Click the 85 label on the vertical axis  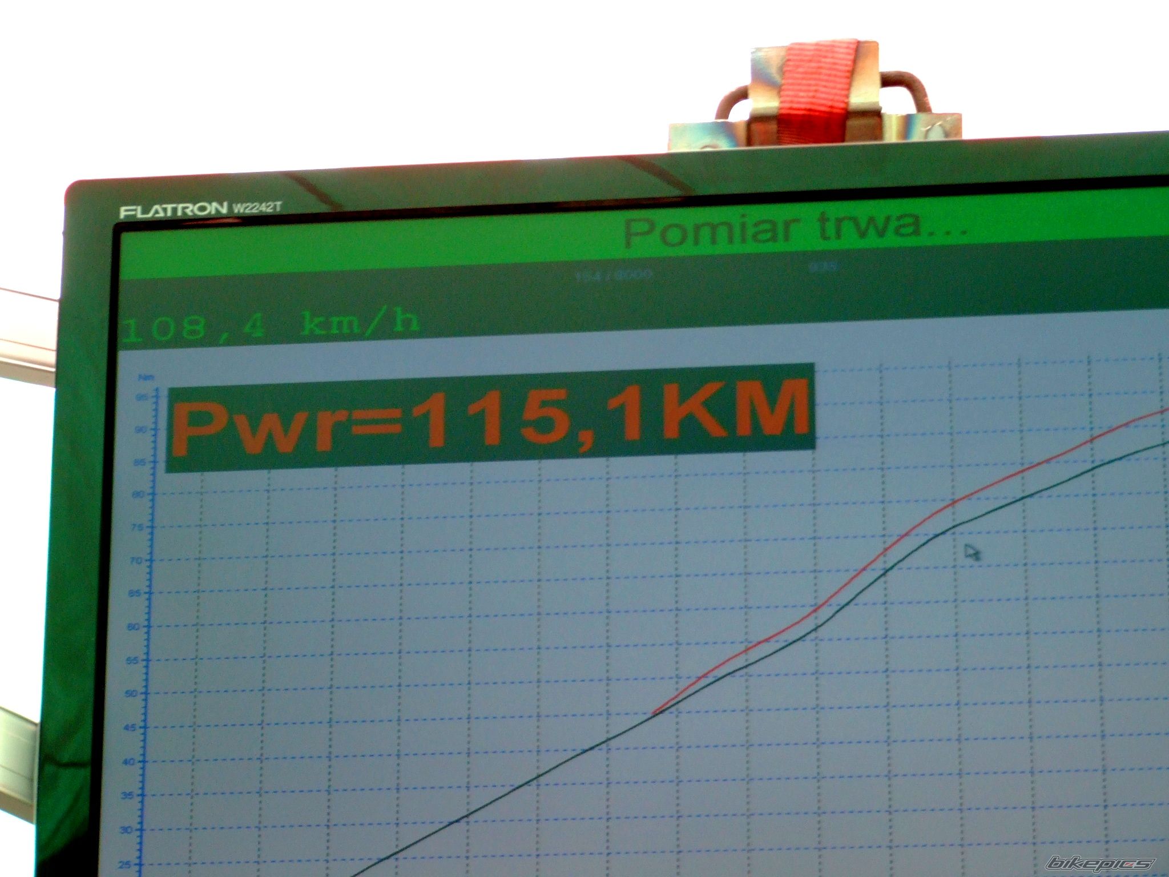[139, 462]
